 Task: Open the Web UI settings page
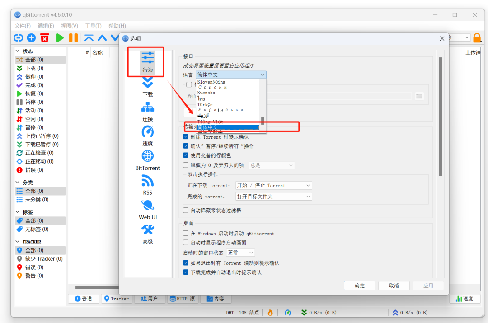(147, 210)
